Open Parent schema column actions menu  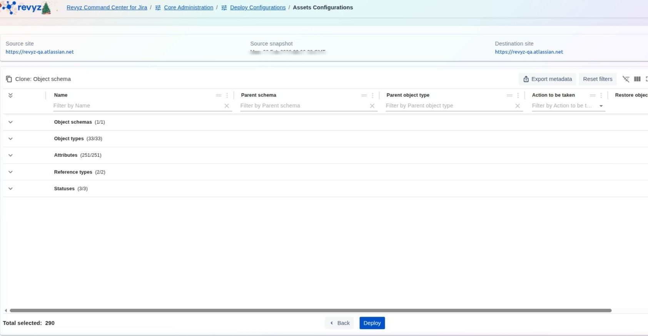click(x=372, y=95)
